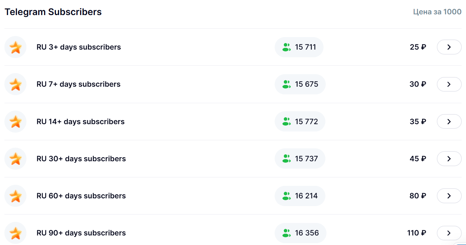The width and height of the screenshot is (466, 245).
Task: Click the star icon for RU 60+ days subscribers
Action: 15,196
